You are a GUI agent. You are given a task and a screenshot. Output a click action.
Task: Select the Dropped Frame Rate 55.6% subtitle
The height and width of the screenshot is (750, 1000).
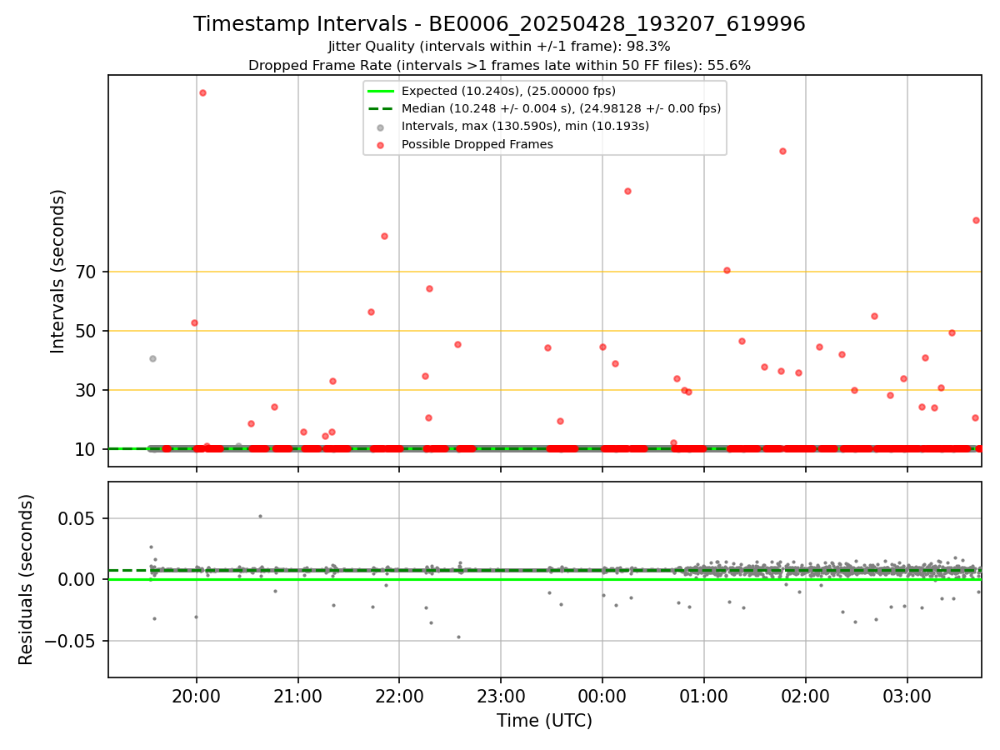point(499,65)
